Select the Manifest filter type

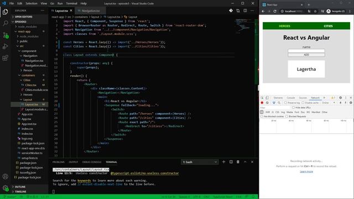[x=316, y=112]
